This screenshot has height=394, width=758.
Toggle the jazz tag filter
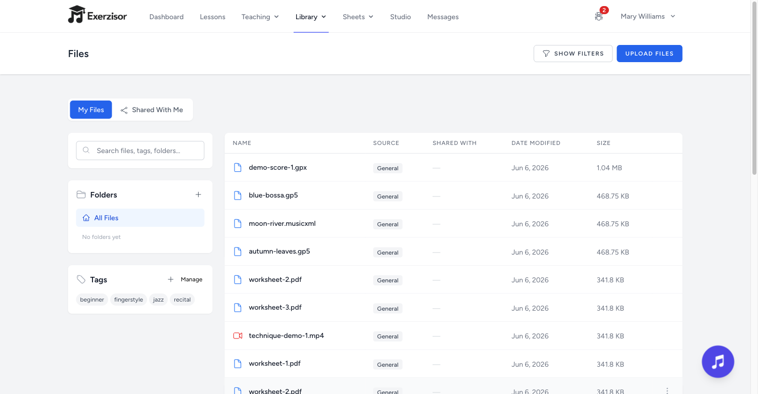[x=159, y=300]
